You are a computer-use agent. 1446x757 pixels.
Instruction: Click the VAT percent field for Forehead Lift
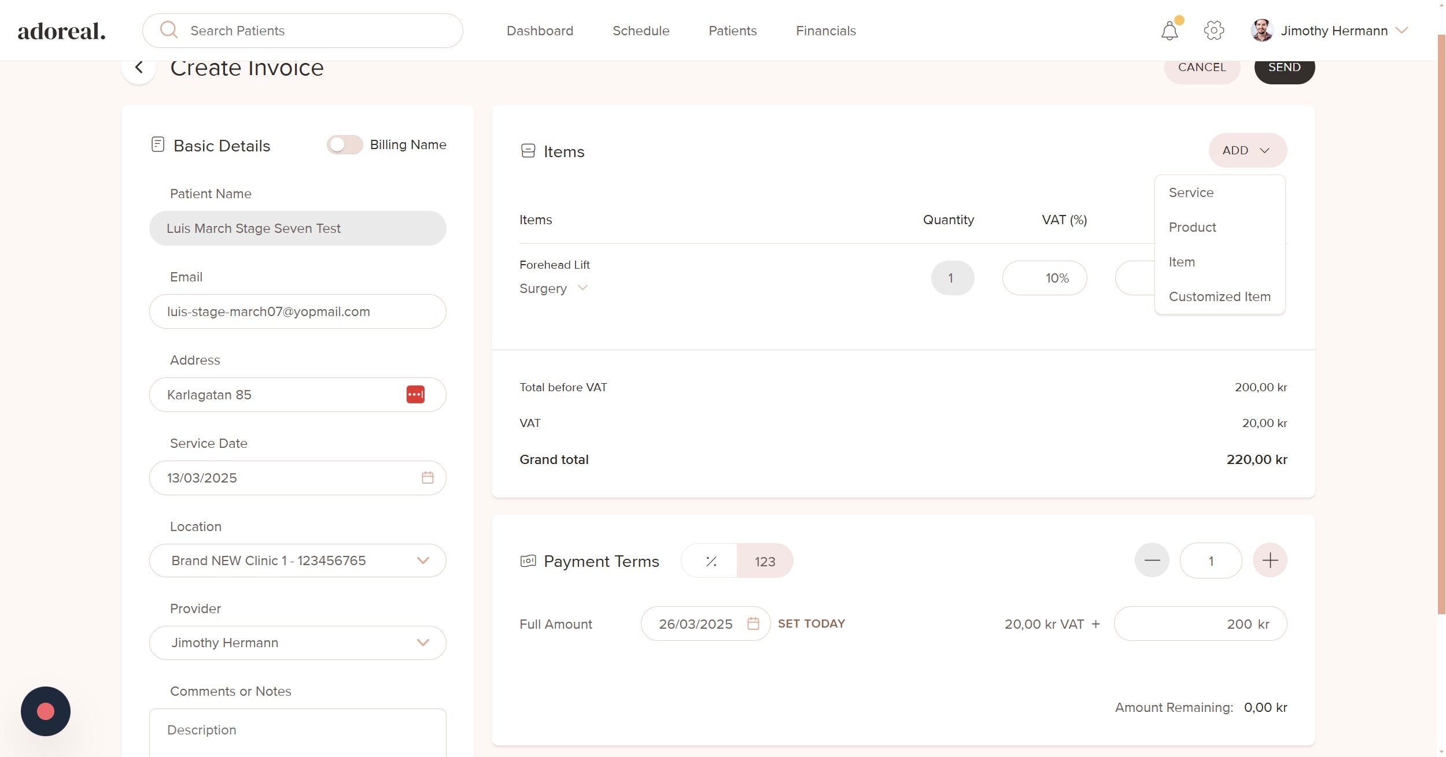coord(1044,278)
